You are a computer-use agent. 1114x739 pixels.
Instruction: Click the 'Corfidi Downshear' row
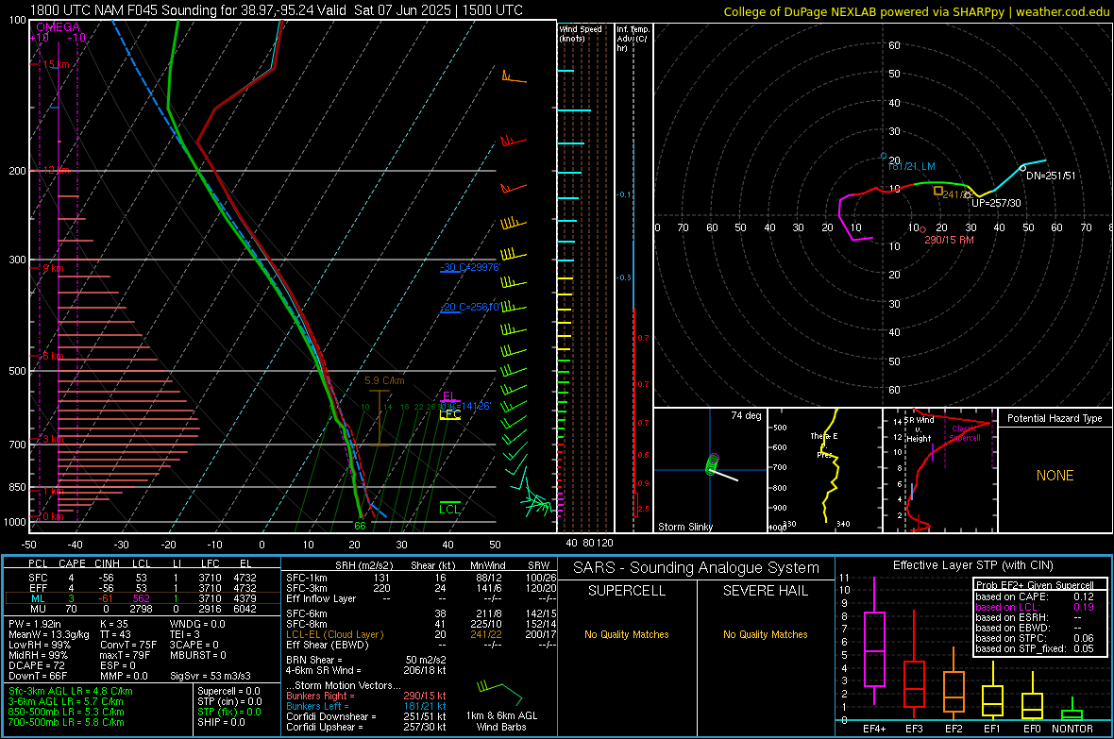coord(366,716)
